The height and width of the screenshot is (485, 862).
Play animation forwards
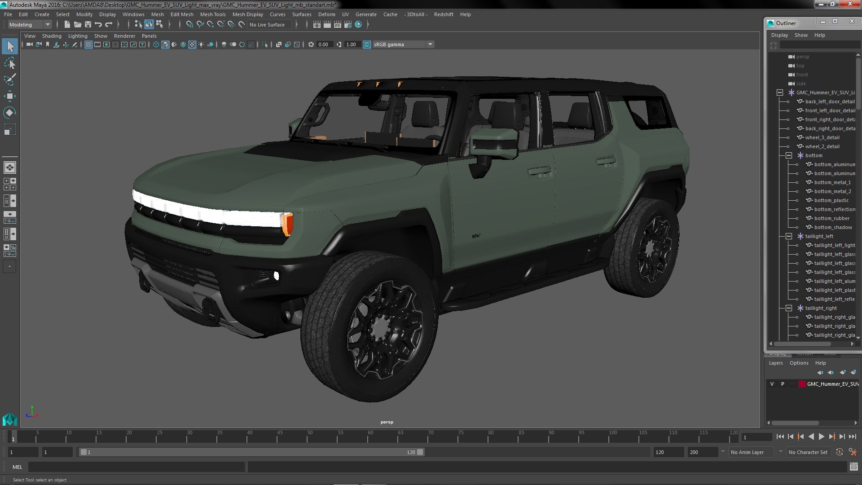pyautogui.click(x=821, y=436)
